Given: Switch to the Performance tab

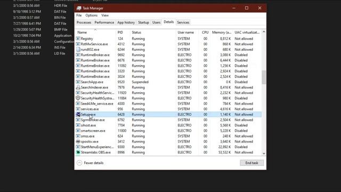Looking at the screenshot, I should click(x=104, y=22).
